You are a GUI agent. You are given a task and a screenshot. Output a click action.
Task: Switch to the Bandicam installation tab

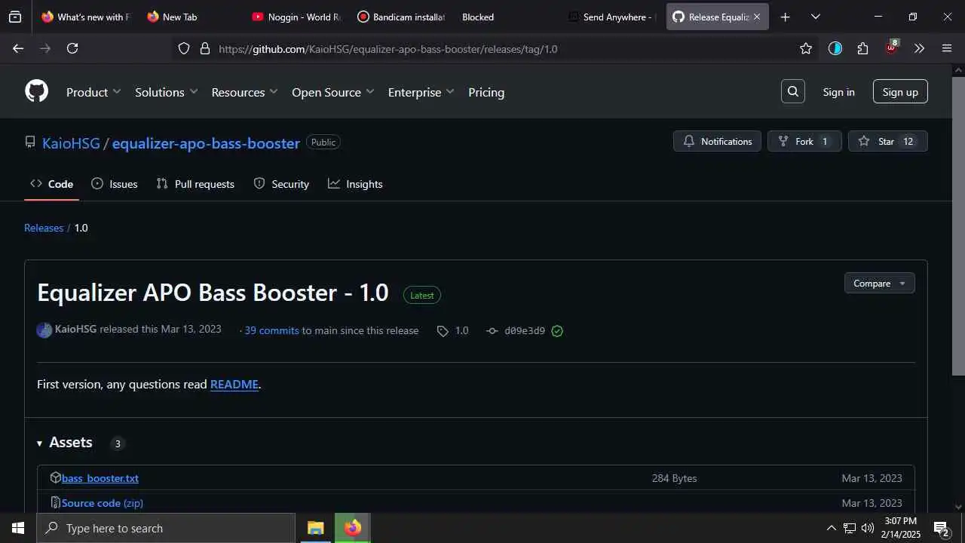401,17
